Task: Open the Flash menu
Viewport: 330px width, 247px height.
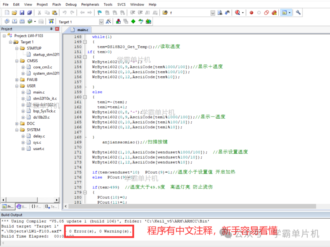Action: pyautogui.click(x=57, y=4)
